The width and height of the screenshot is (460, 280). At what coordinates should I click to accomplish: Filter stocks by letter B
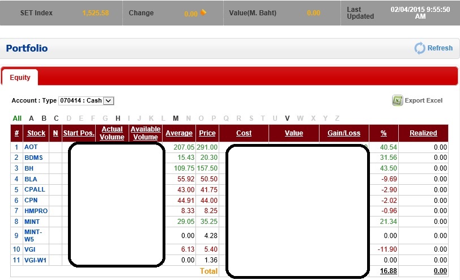(x=44, y=118)
